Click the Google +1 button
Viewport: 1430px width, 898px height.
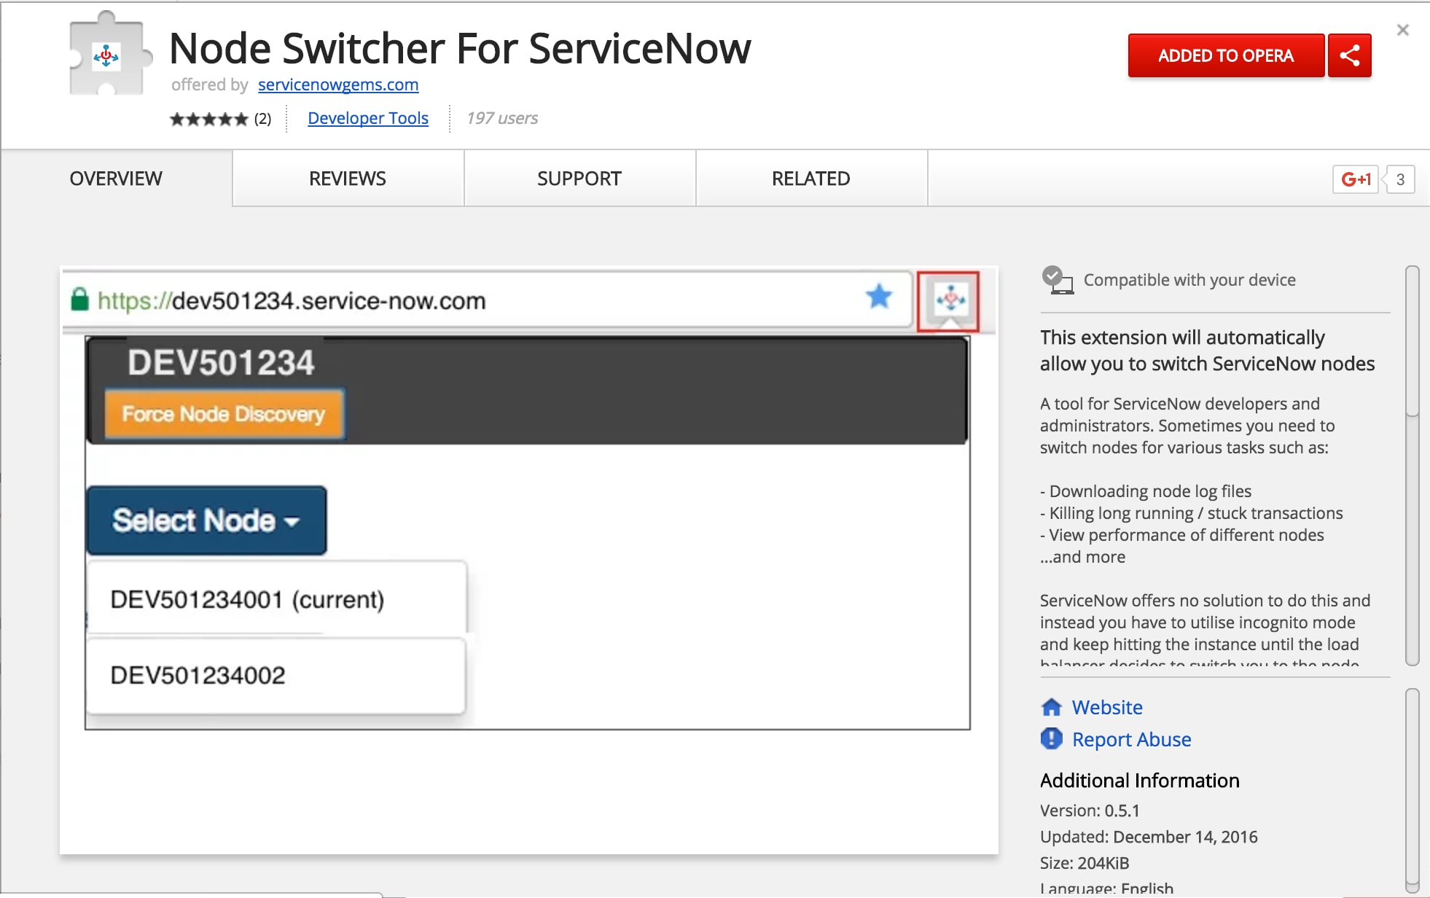1356,179
